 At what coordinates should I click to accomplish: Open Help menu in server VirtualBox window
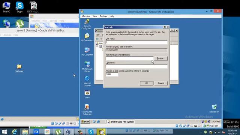click(112, 16)
